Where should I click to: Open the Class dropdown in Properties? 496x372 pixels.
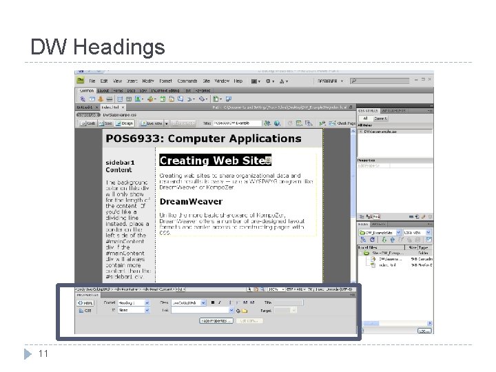click(x=189, y=303)
